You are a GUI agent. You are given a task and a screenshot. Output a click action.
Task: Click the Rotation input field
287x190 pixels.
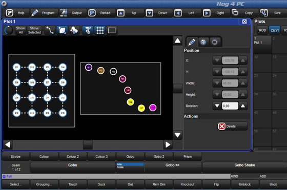point(230,106)
